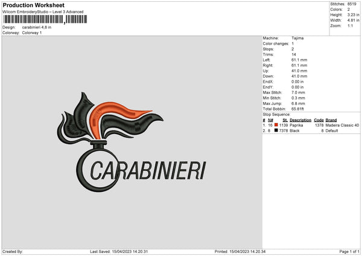Click the 'Paprika' description cell
362x256 pixels.
click(x=296, y=125)
